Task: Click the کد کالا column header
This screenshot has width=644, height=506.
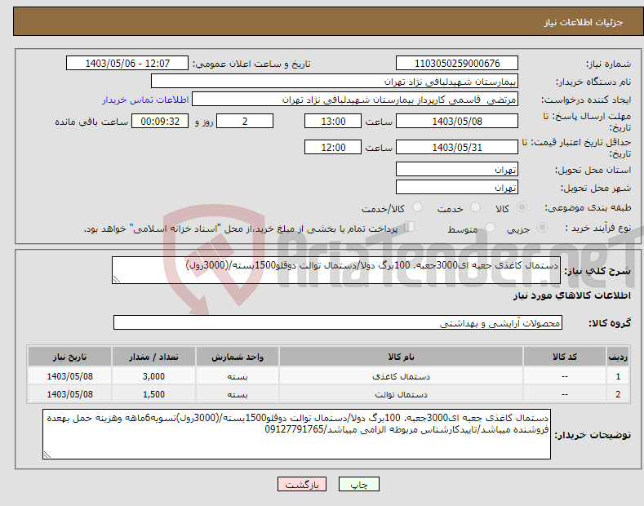Action: (x=564, y=357)
